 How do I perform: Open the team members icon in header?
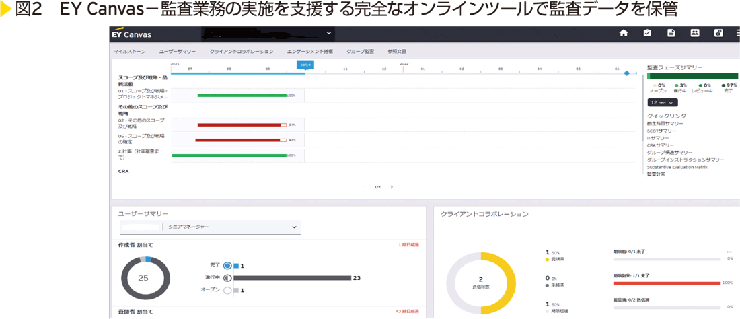[x=695, y=33]
